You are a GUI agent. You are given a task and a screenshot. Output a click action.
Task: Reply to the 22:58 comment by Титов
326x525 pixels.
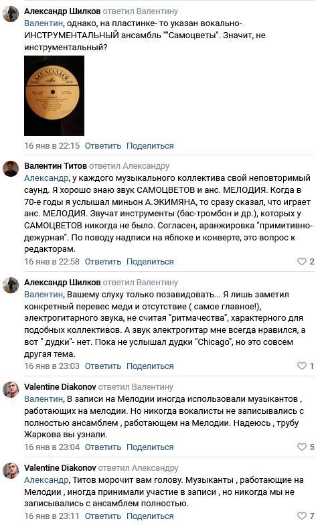103,261
